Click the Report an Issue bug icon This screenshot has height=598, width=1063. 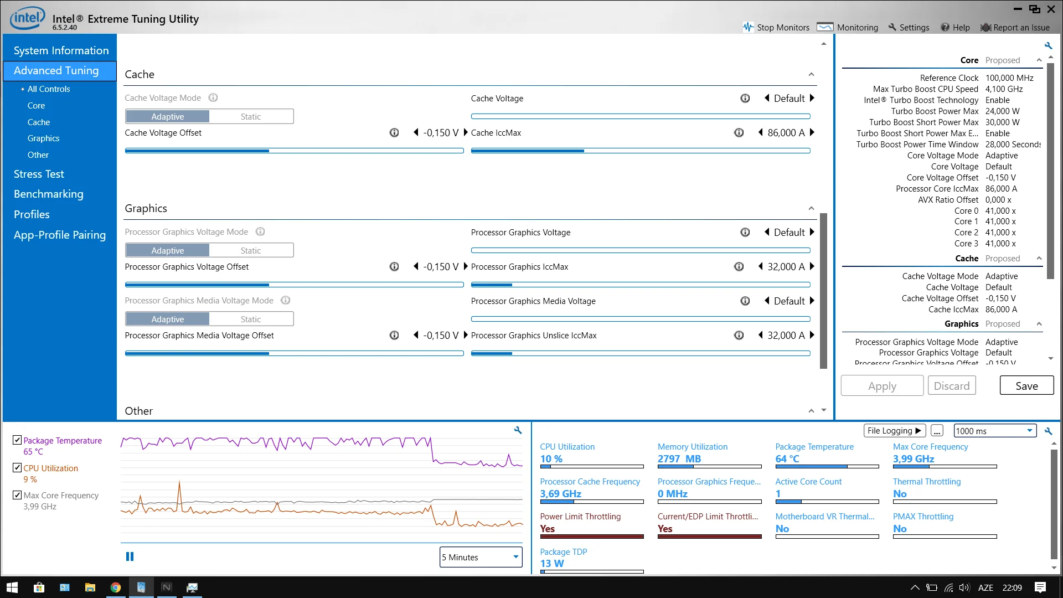(985, 27)
